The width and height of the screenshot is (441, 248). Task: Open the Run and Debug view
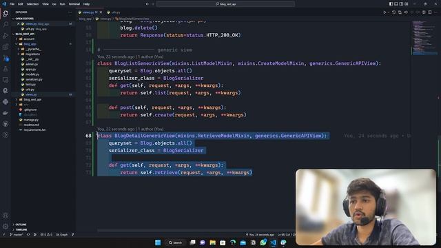[6, 36]
